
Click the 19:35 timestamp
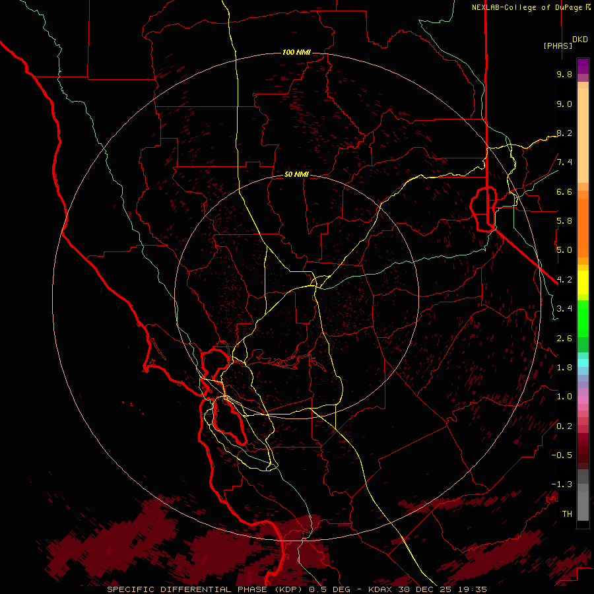click(472, 589)
